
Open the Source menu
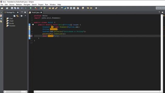point(12,5)
